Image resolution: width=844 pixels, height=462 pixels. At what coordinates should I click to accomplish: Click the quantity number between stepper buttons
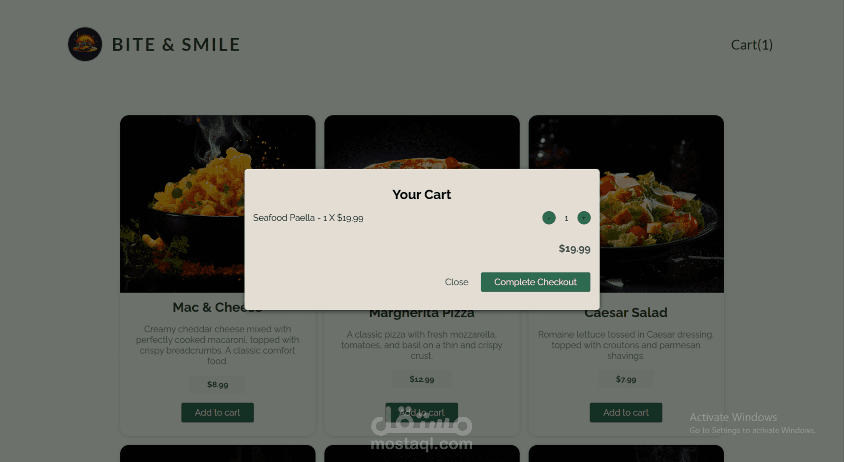[566, 218]
